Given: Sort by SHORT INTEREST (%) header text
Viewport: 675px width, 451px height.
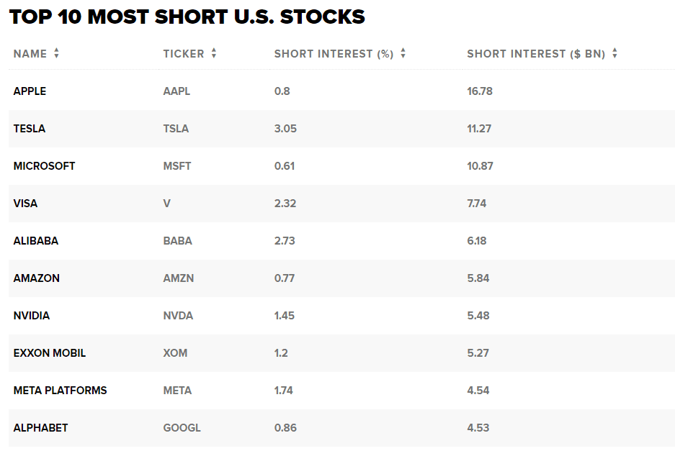Looking at the screenshot, I should 334,54.
